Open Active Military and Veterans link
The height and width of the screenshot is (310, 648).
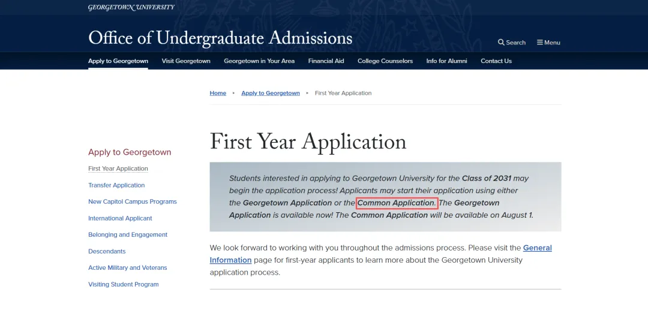(x=128, y=268)
